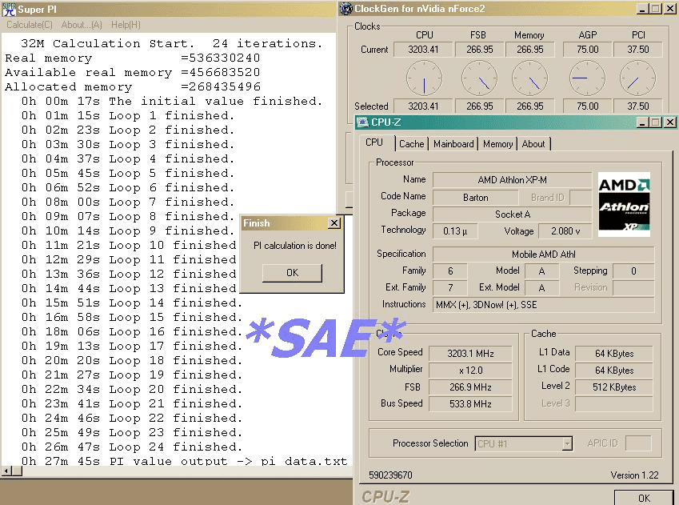Click OK in the Finish dialog
This screenshot has height=505, width=679.
(x=292, y=273)
